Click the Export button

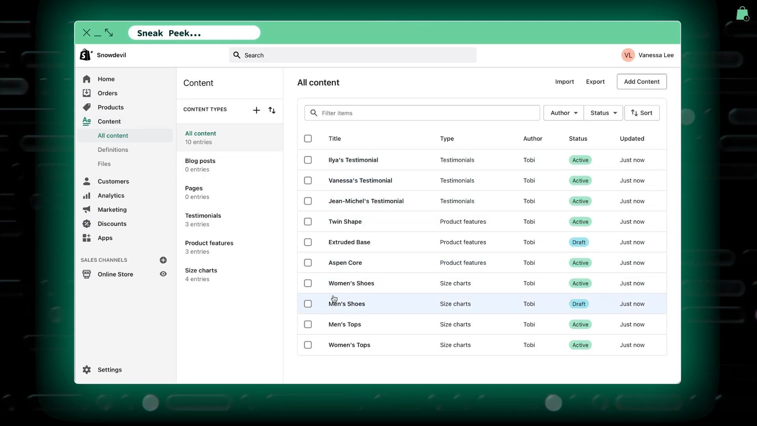coord(595,82)
